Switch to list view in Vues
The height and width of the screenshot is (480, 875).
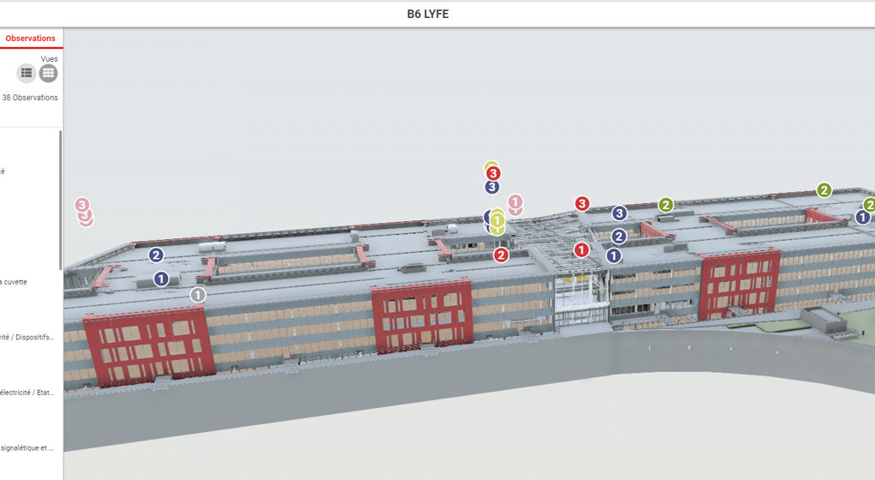click(27, 74)
